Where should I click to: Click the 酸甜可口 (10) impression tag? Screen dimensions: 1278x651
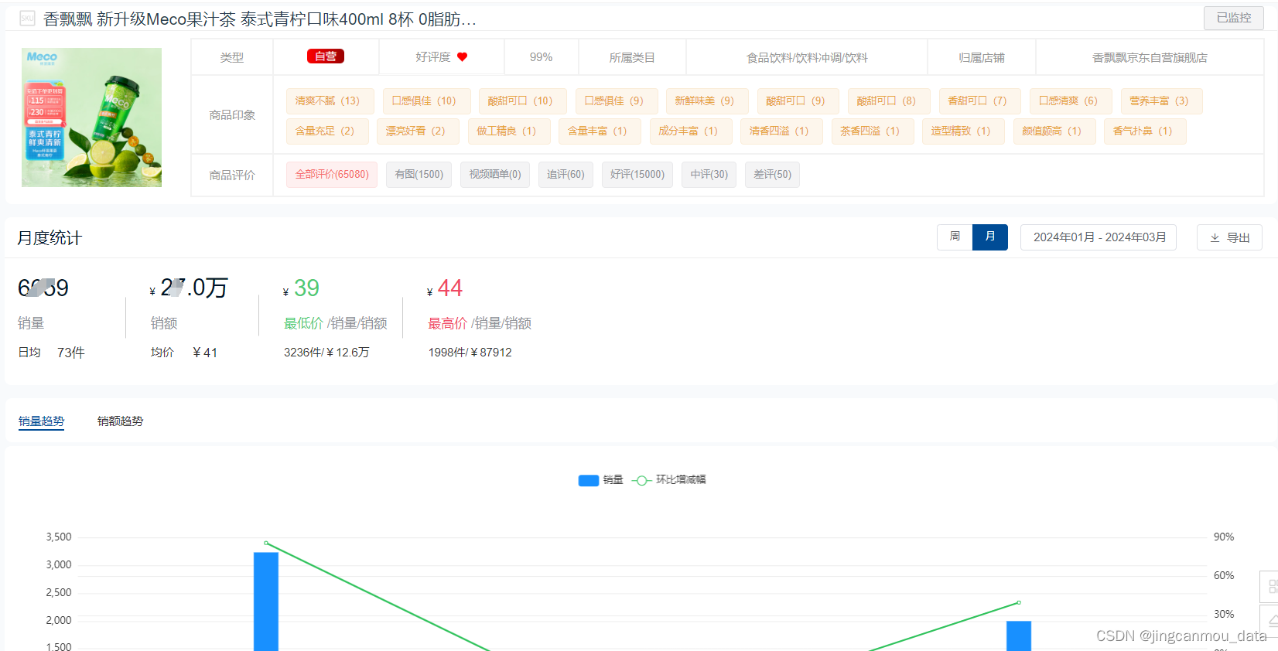click(522, 101)
